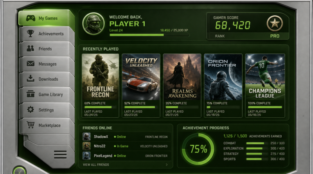The image size is (313, 174).
Task: Click the gear icon beside Settings
Action: pyautogui.click(x=31, y=109)
